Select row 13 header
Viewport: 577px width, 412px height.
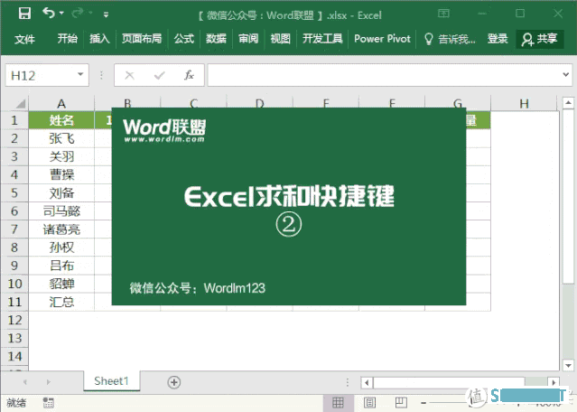(x=14, y=338)
